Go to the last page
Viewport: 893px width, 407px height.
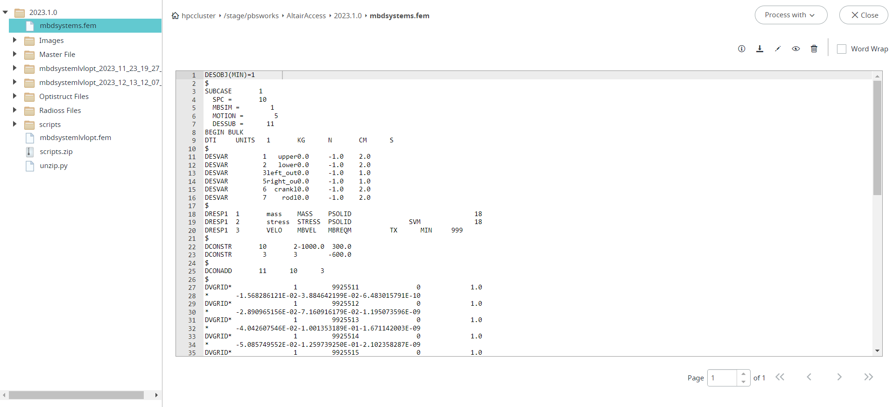coord(868,377)
